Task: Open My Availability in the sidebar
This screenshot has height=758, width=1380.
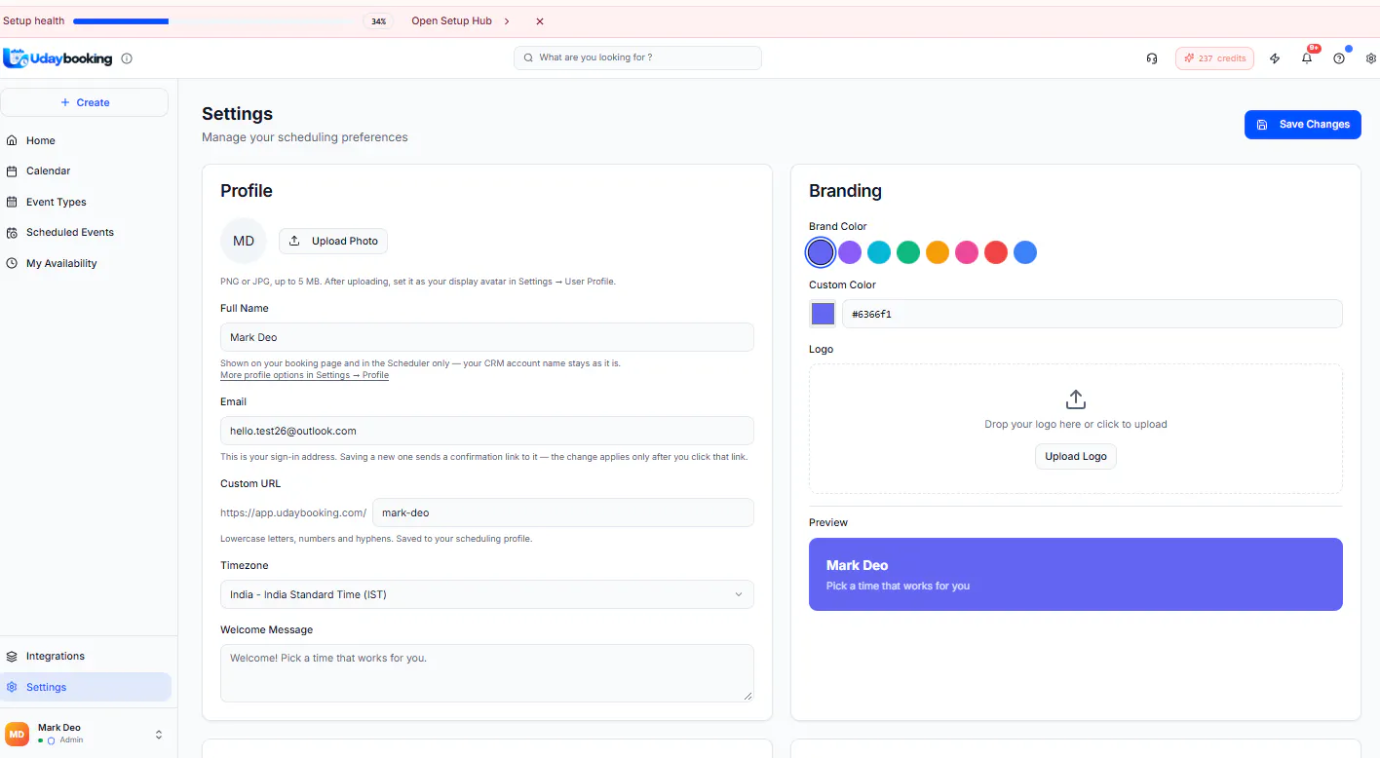Action: point(86,263)
